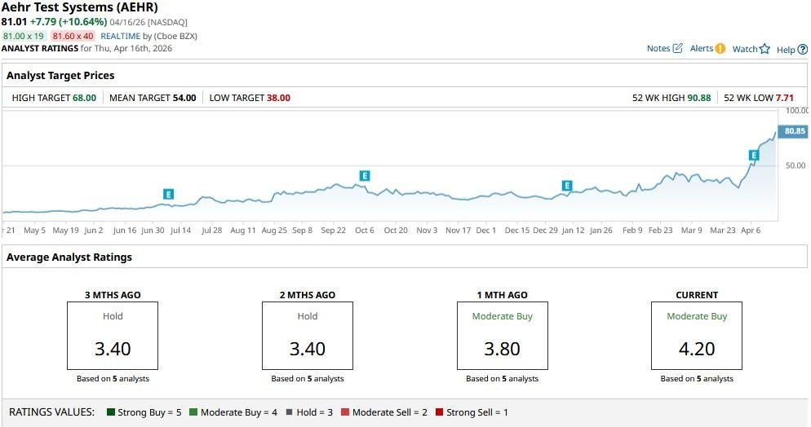Click the REALTIME link
This screenshot has height=427, width=811.
pyautogui.click(x=121, y=36)
